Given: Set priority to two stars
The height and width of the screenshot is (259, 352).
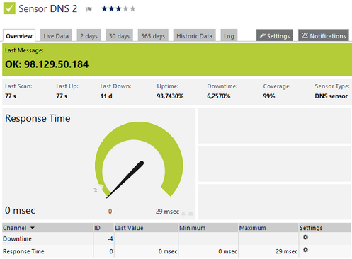Looking at the screenshot, I should 111,9.
